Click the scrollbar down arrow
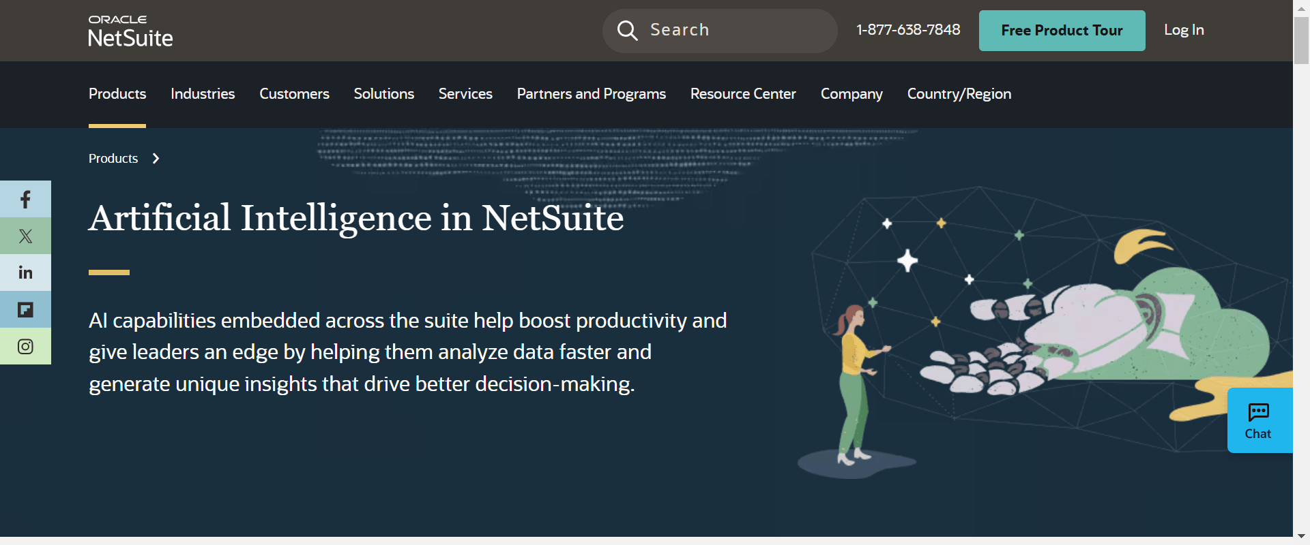The width and height of the screenshot is (1310, 545). click(1301, 537)
